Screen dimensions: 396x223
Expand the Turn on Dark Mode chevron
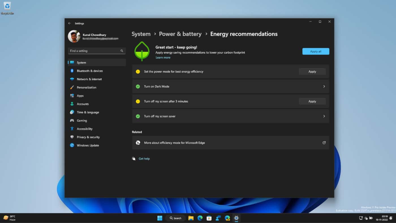click(324, 86)
